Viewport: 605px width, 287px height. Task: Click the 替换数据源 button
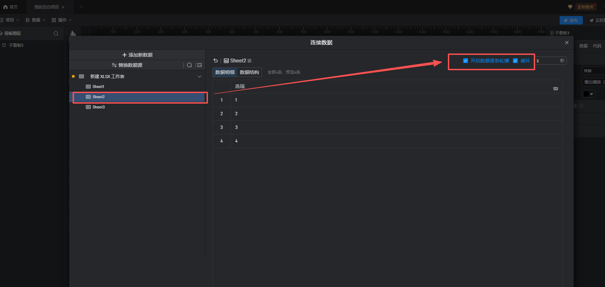tap(127, 65)
